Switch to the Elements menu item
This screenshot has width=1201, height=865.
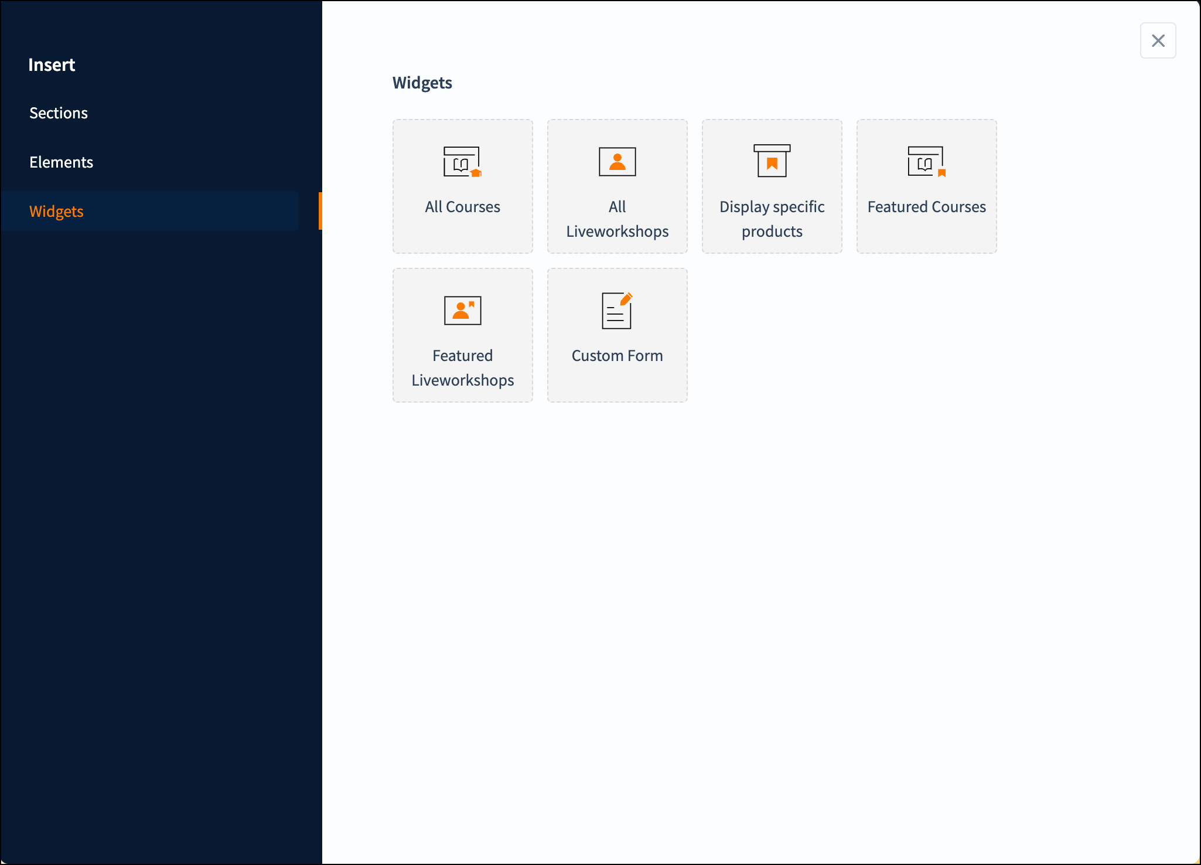tap(62, 162)
